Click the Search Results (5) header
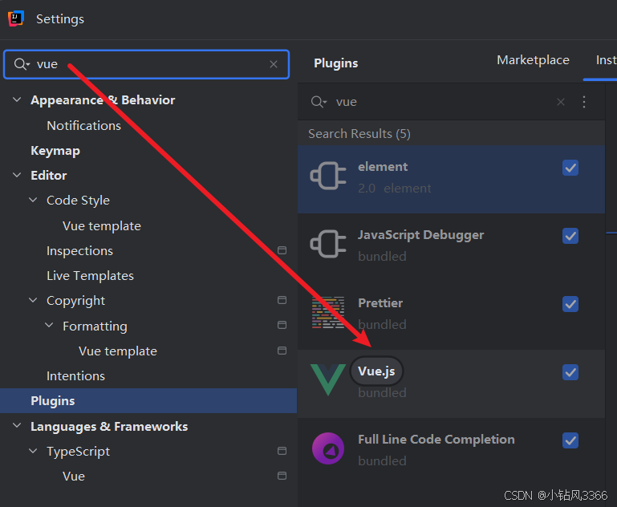This screenshot has height=507, width=617. tap(359, 134)
